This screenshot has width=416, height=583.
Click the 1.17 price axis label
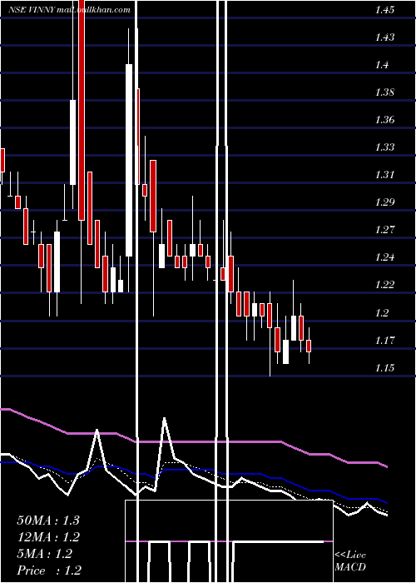pyautogui.click(x=384, y=340)
